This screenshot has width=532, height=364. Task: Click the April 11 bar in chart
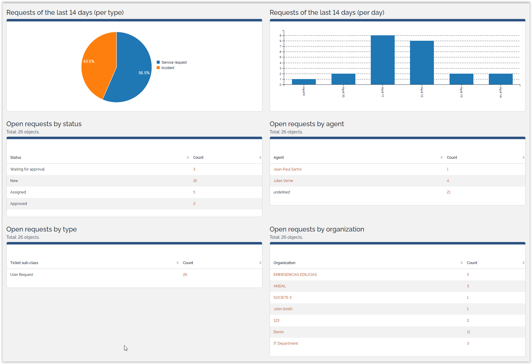click(383, 60)
